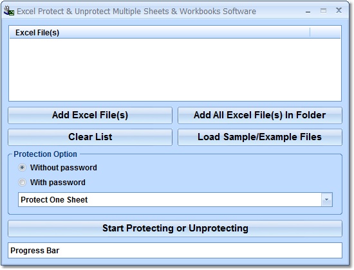This screenshot has width=354, height=270.
Task: Click the Protect One Sheet combo box text
Action: pos(54,200)
